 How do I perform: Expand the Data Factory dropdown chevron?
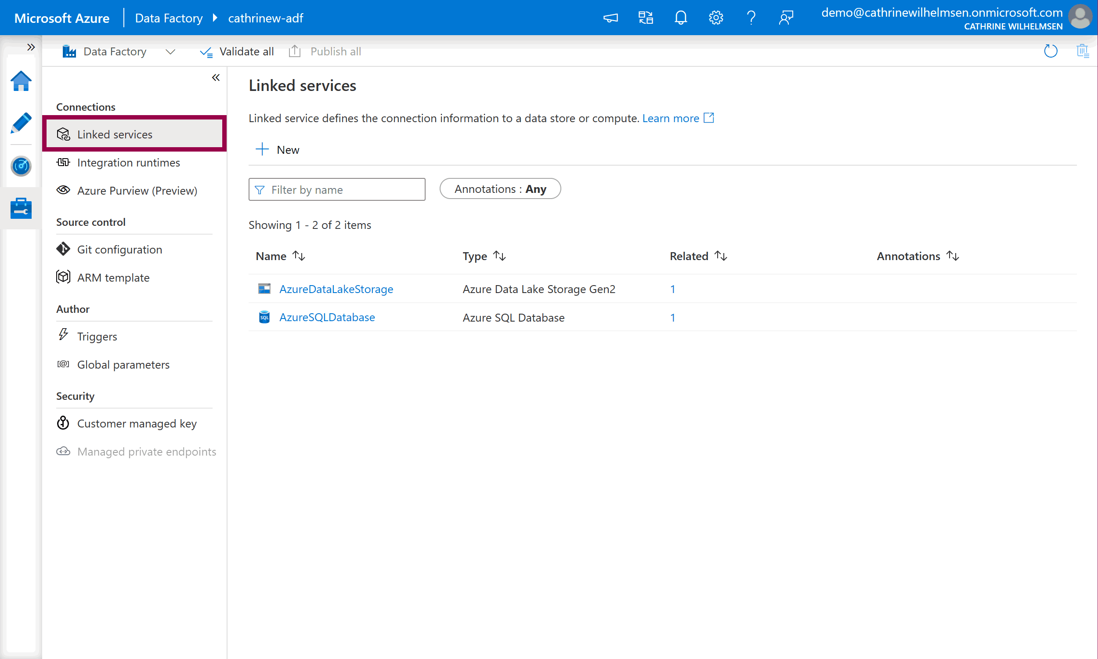170,52
